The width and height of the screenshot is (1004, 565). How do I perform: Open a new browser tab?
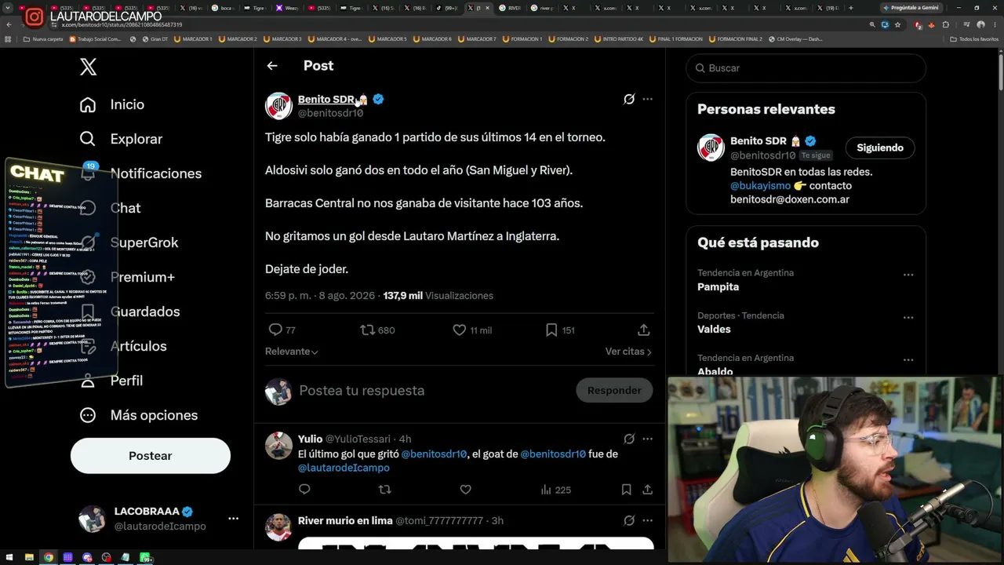[x=851, y=8]
